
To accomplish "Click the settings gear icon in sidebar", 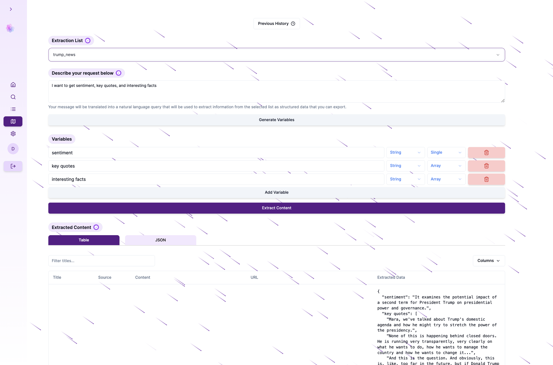I will (x=13, y=134).
